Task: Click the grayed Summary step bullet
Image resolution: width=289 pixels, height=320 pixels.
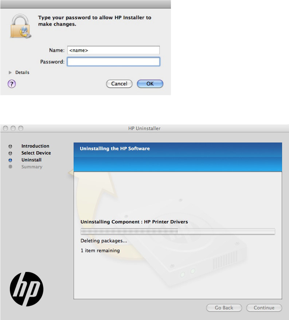Action: click(10, 167)
